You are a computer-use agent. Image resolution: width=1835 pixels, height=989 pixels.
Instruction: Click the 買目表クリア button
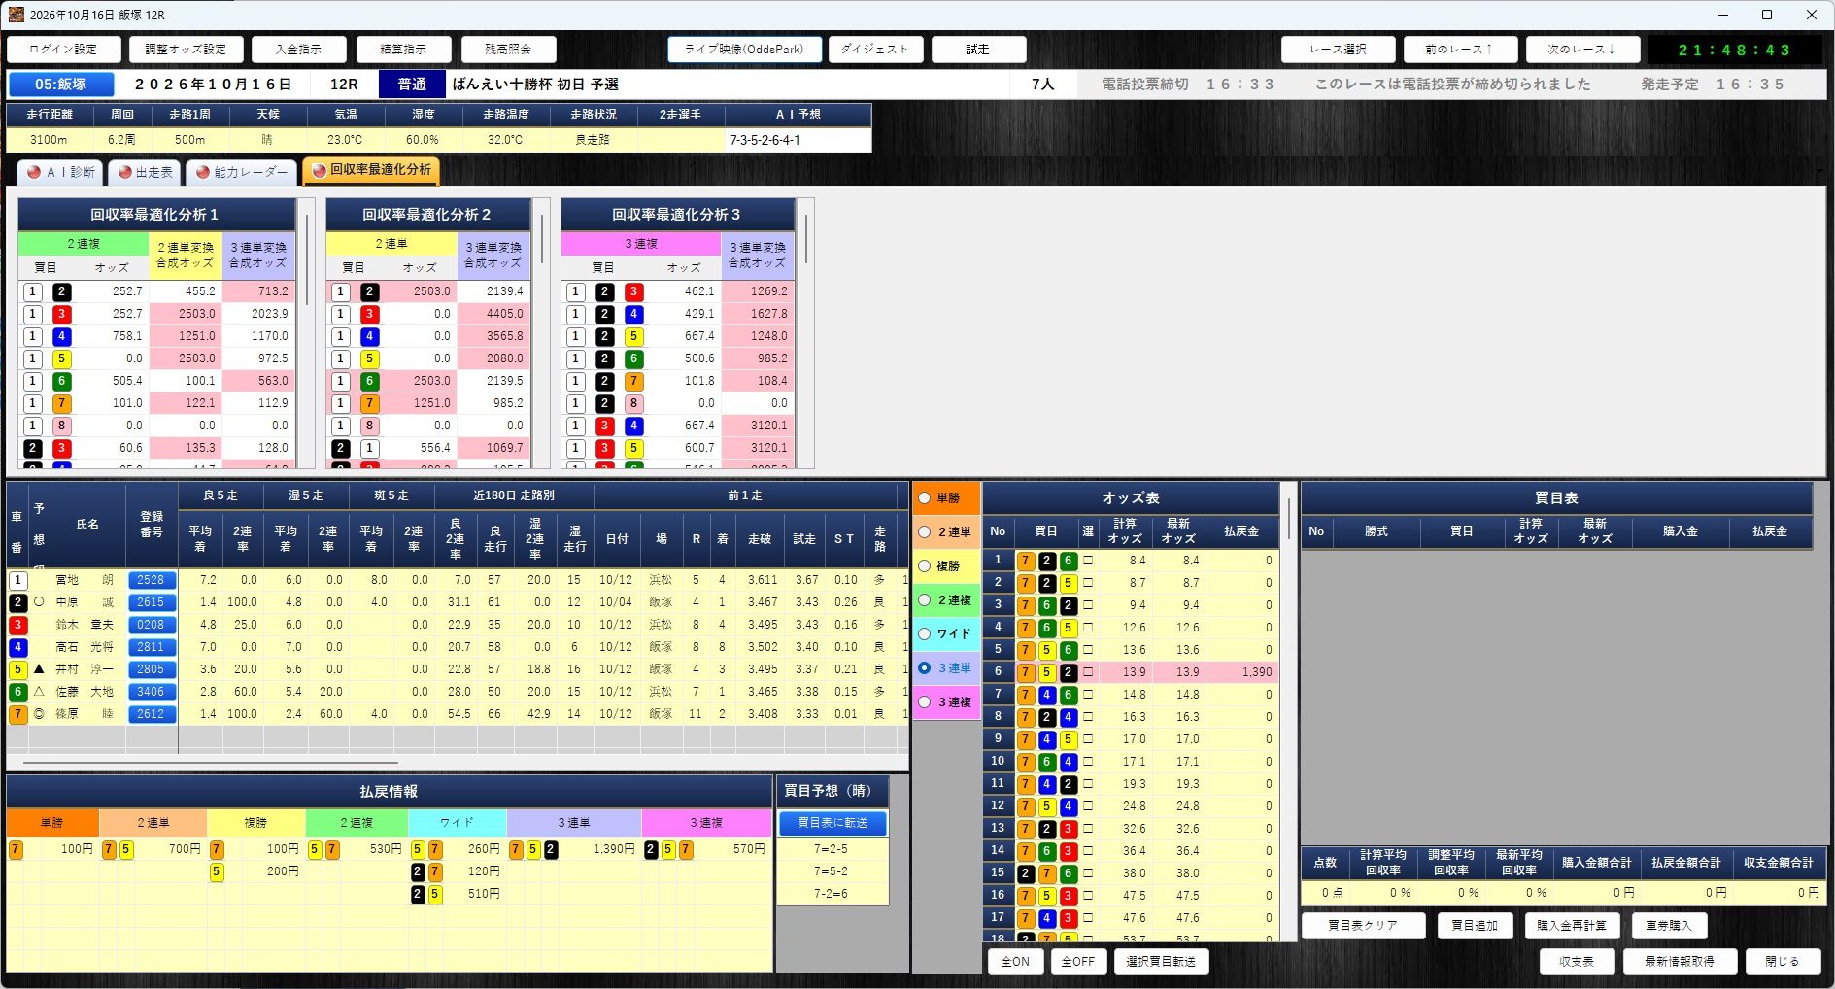click(x=1363, y=925)
